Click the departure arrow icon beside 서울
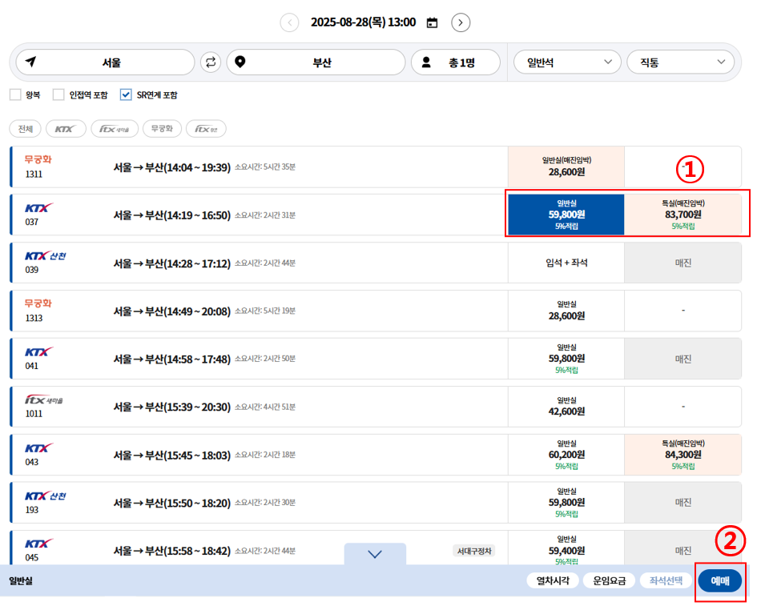757x610 pixels. pos(30,62)
